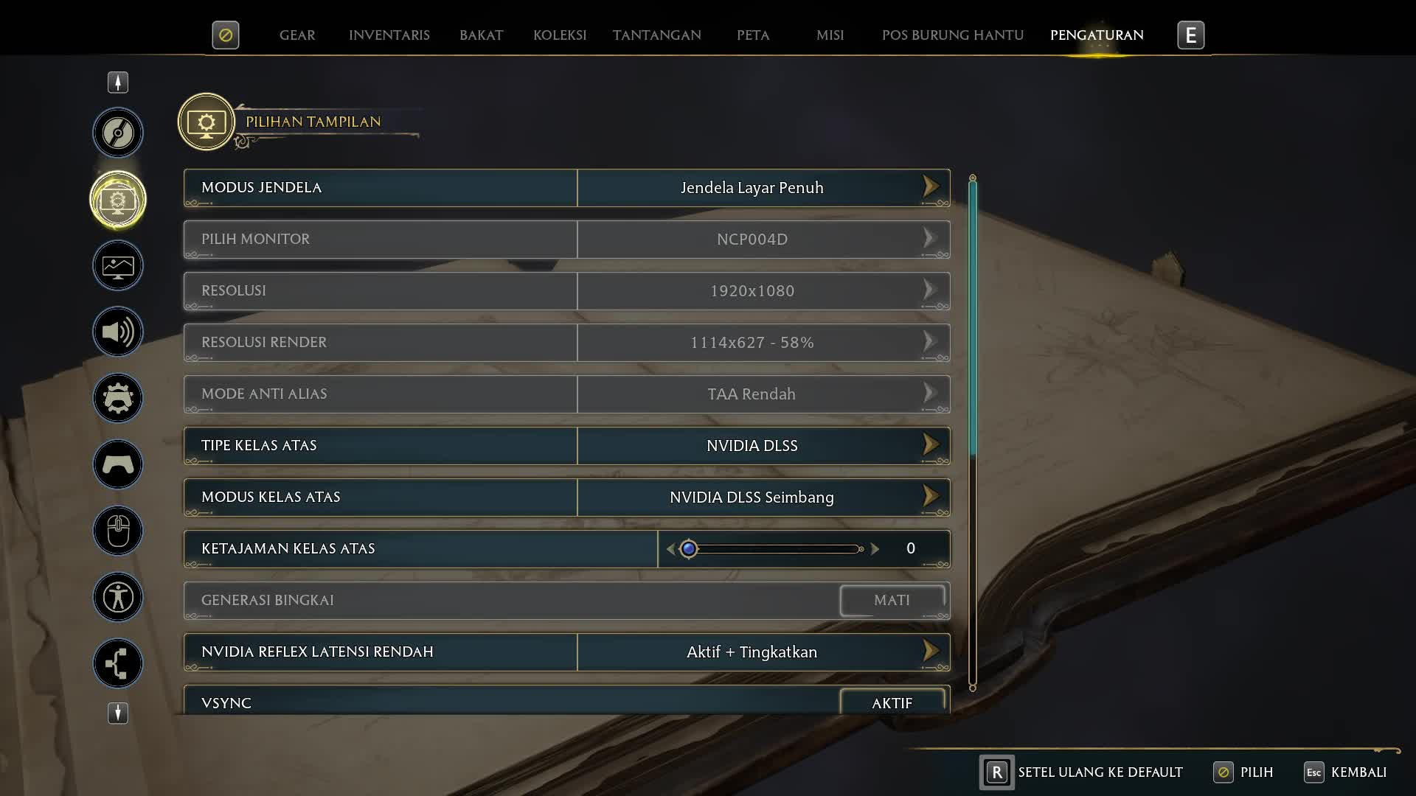Select the graphics options picture icon
Viewport: 1416px width, 796px height.
(x=118, y=265)
